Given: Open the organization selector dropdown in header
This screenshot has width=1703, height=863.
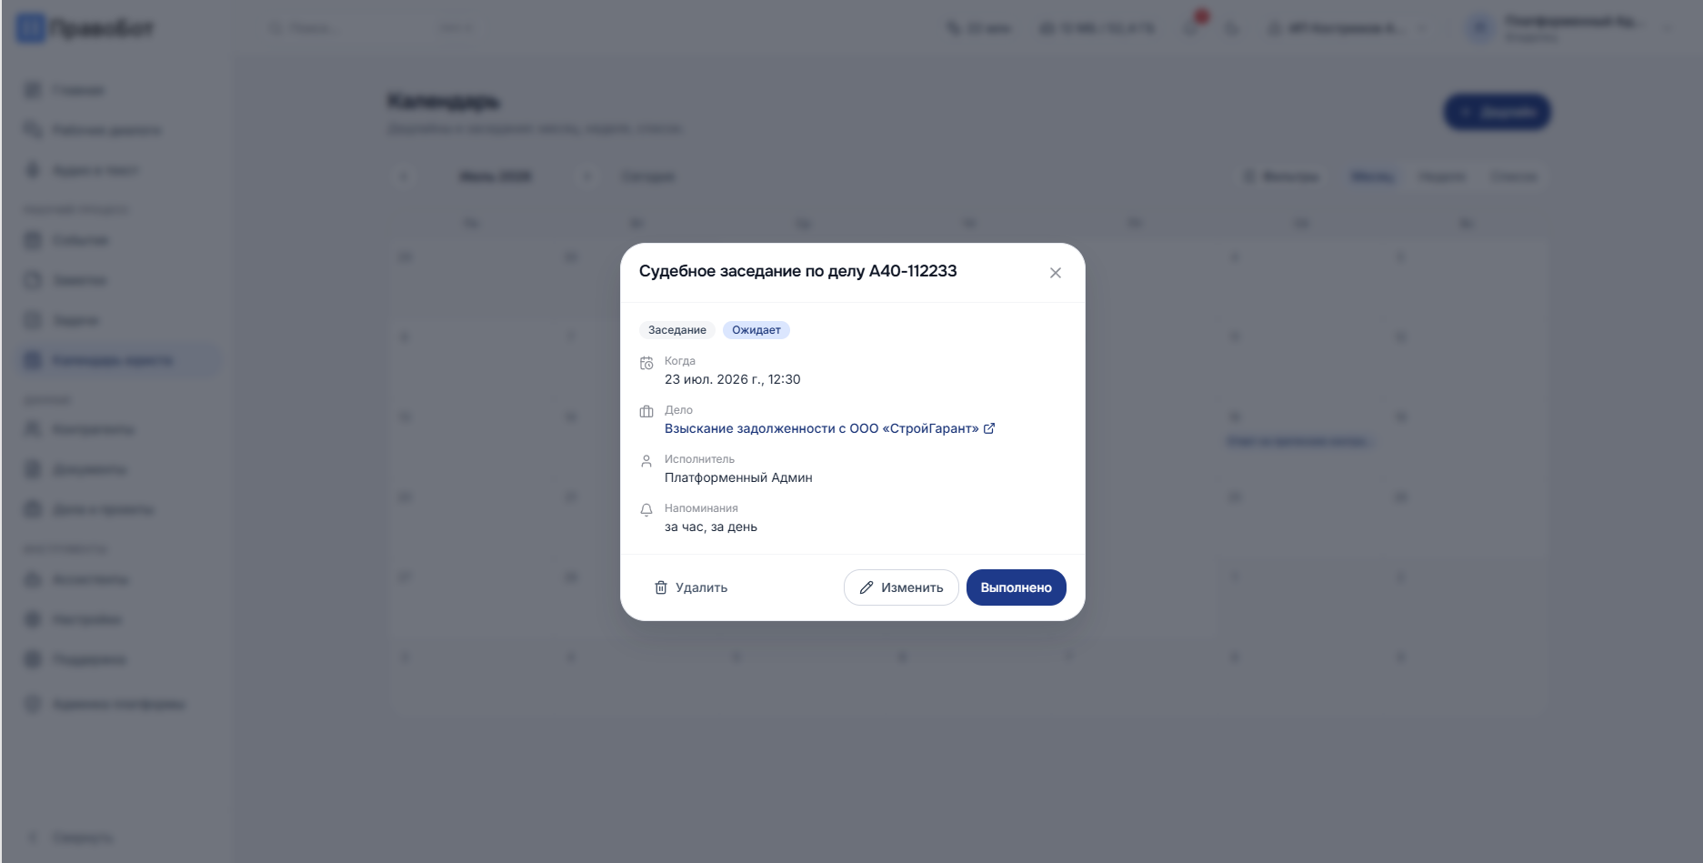Looking at the screenshot, I should [x=1347, y=28].
